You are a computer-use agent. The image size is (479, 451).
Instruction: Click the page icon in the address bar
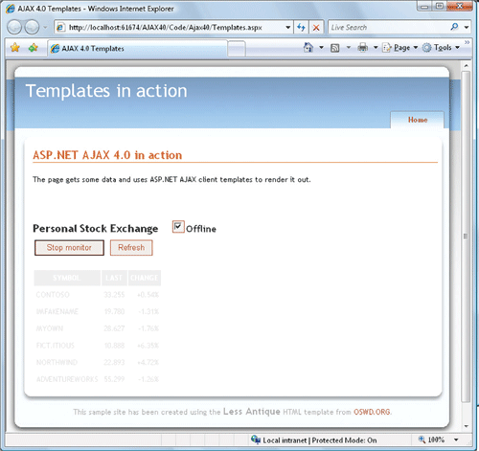coord(60,28)
